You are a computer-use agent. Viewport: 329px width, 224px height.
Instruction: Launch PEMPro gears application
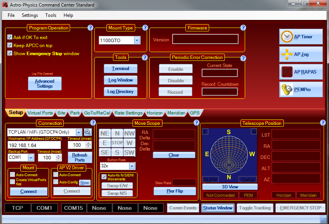point(301,89)
